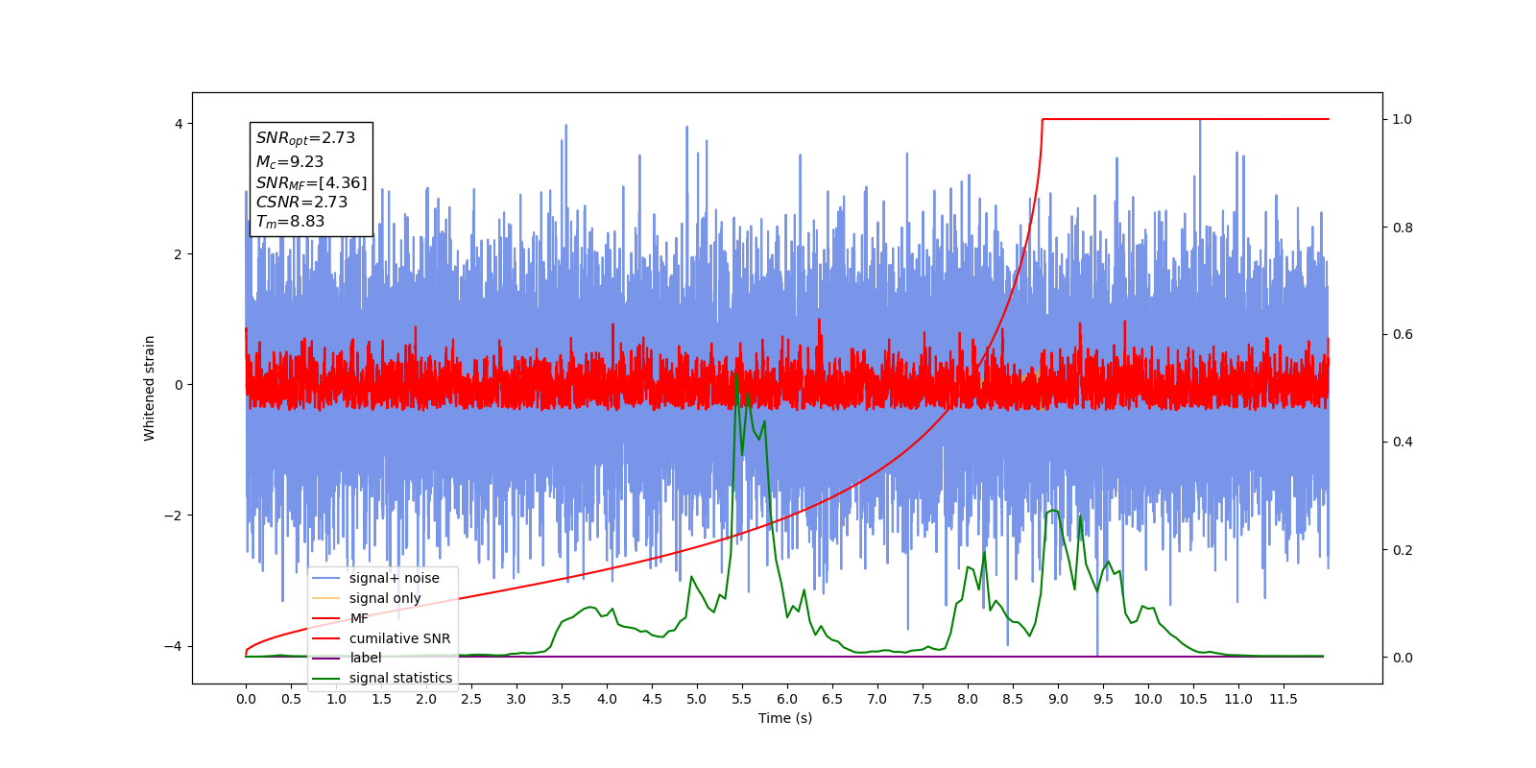Click the 3.0 x-axis tick label

pos(516,699)
